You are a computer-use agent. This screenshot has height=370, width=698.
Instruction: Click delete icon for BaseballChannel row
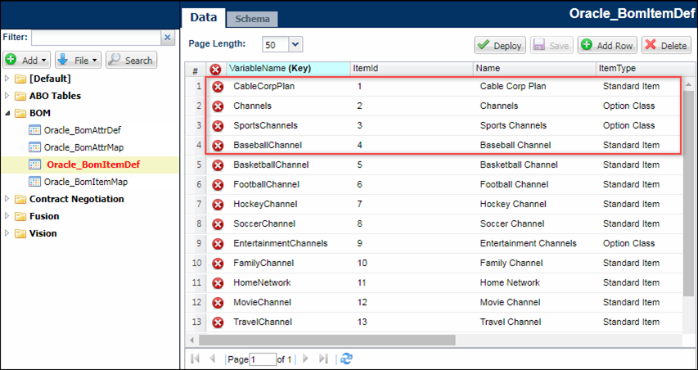217,146
